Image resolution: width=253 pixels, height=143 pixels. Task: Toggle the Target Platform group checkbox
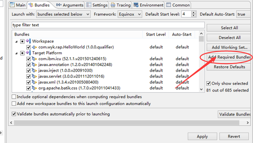click(x=22, y=53)
